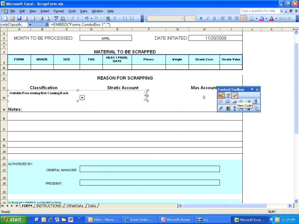Screen dimensions: 299x224
Task: Insert hyperlink with globe icon
Action: [x=108, y=18]
